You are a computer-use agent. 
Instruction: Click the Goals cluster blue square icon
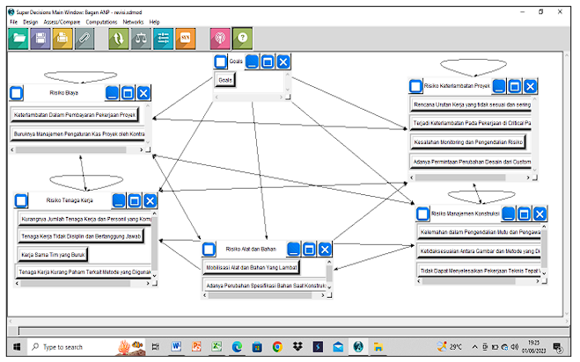(220, 62)
